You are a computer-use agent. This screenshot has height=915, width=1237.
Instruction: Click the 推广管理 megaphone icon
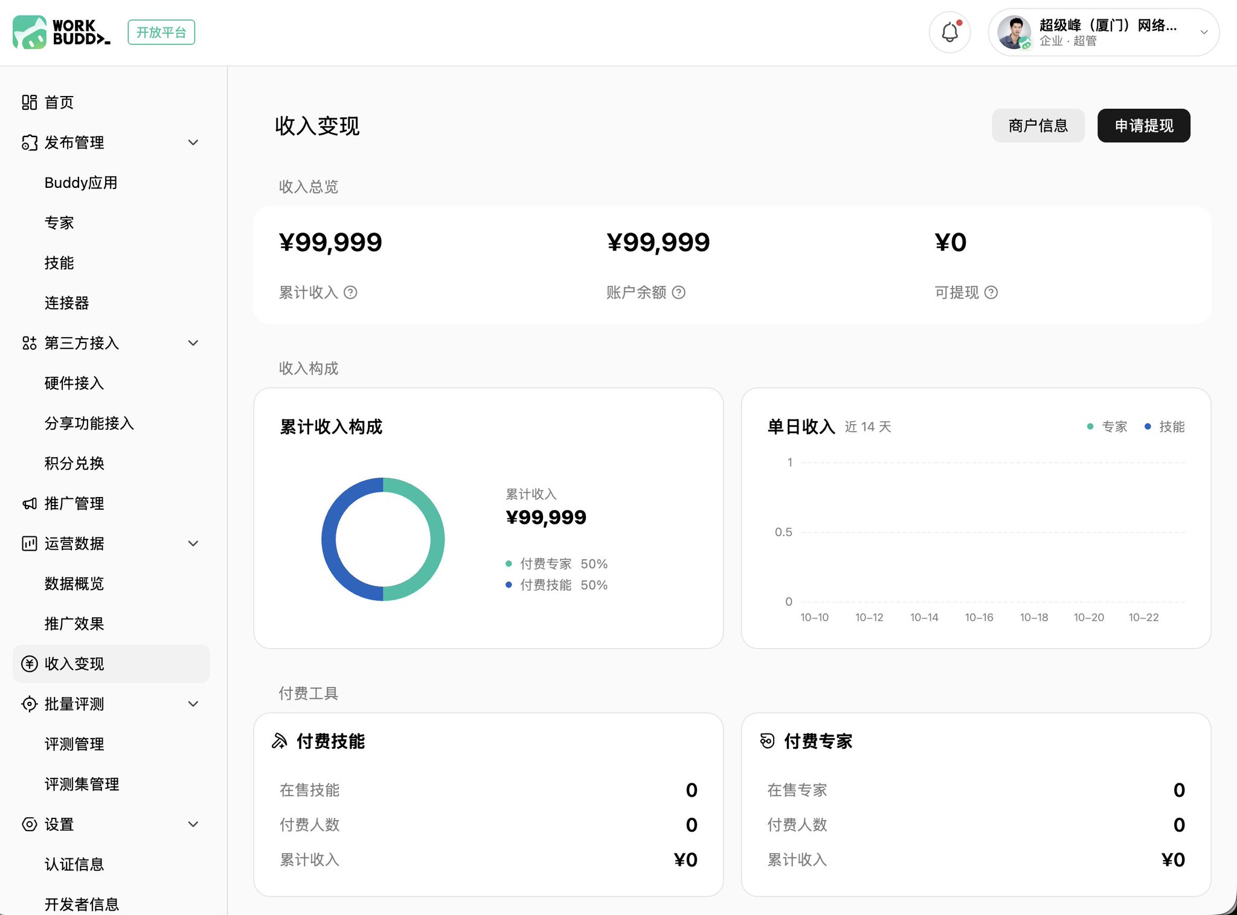pyautogui.click(x=30, y=504)
